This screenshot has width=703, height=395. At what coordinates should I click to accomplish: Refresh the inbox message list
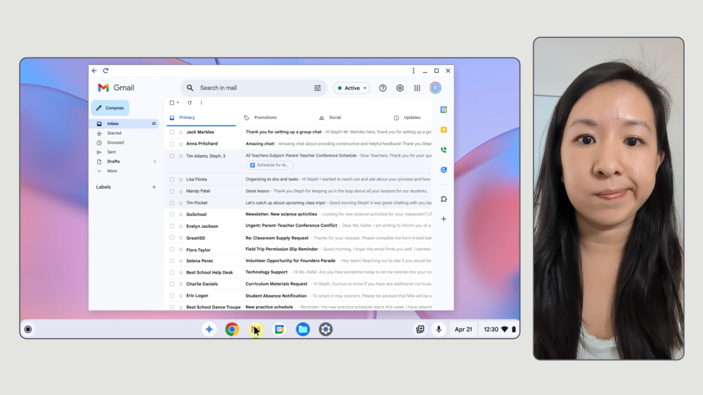(189, 103)
